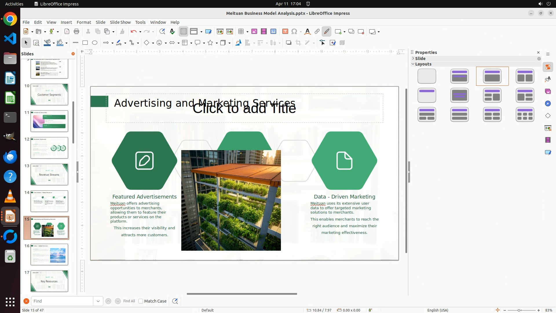Click the Insert Table icon
The image size is (556, 313).
point(241,32)
